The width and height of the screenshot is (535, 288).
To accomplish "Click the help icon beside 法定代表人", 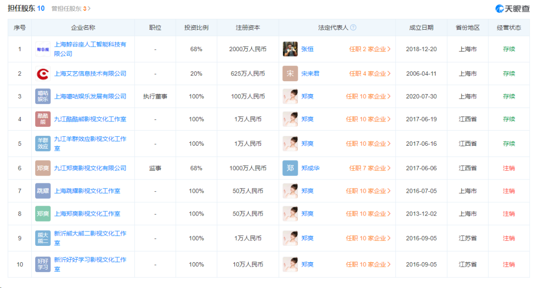I will (x=353, y=28).
